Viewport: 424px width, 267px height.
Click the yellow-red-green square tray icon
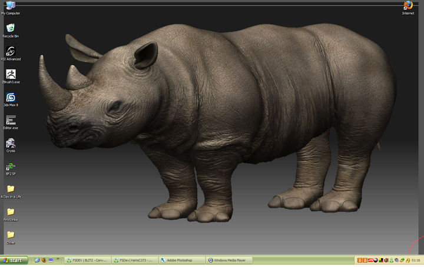click(381, 261)
